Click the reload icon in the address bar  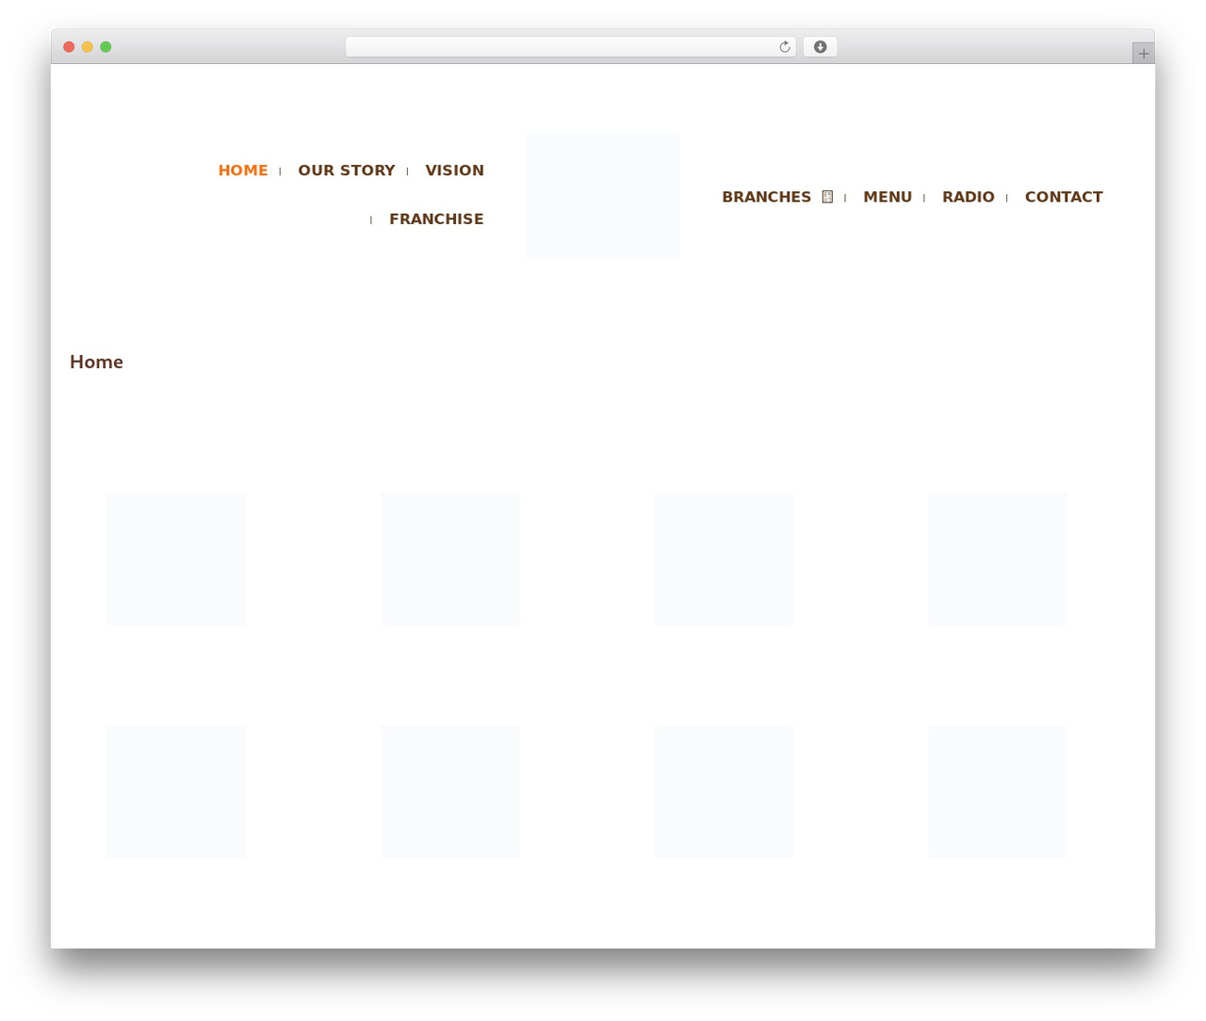(784, 47)
